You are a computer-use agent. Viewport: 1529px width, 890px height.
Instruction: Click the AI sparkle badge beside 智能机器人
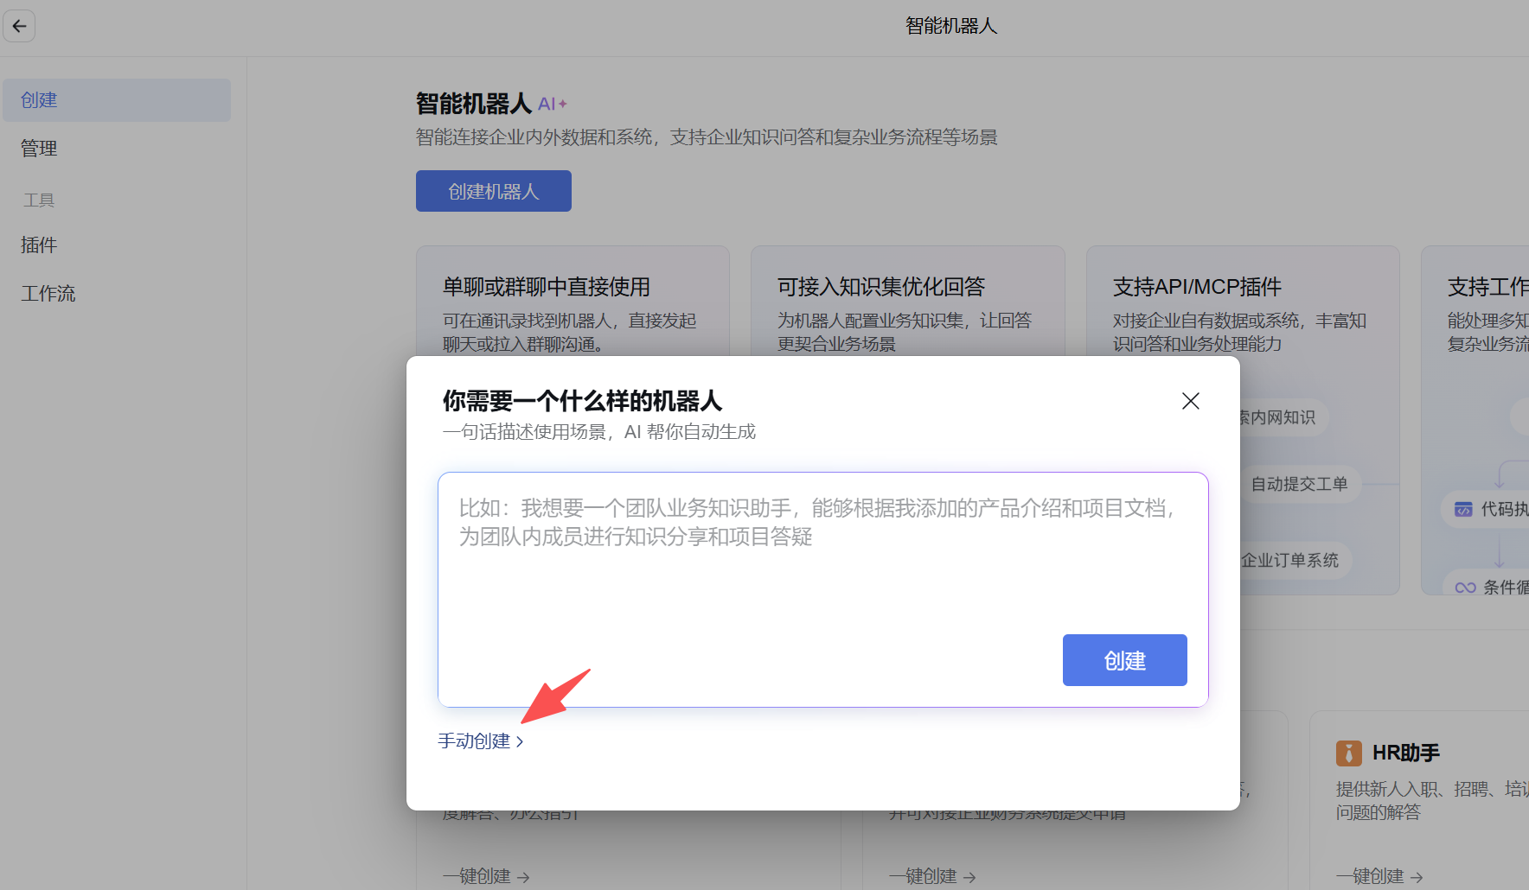coord(552,105)
